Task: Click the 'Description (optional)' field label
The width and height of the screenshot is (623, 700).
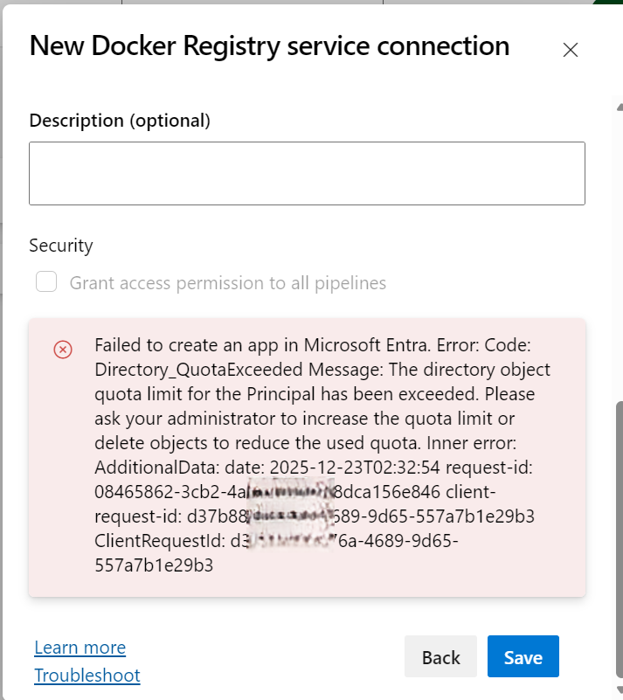Action: (x=120, y=120)
